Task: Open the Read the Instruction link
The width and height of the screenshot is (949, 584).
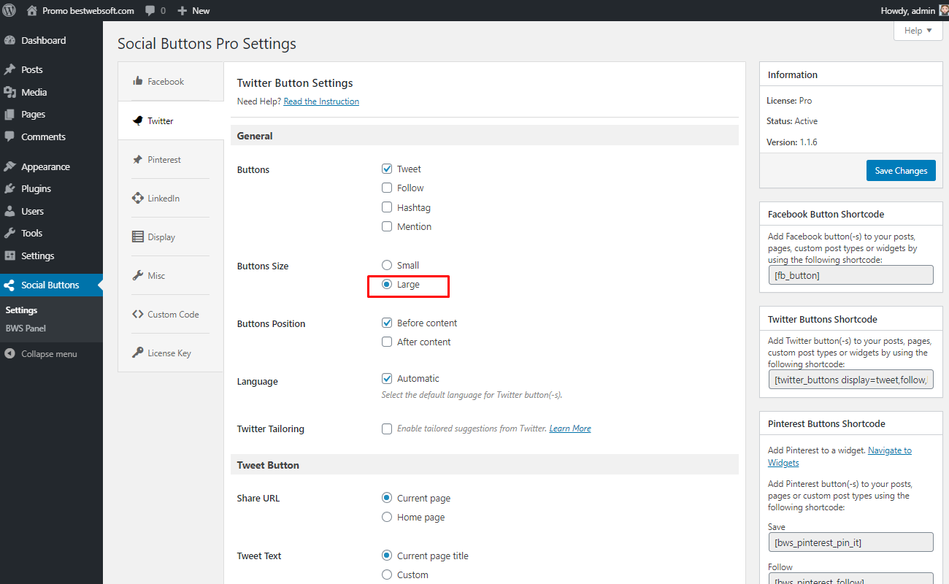Action: click(321, 101)
